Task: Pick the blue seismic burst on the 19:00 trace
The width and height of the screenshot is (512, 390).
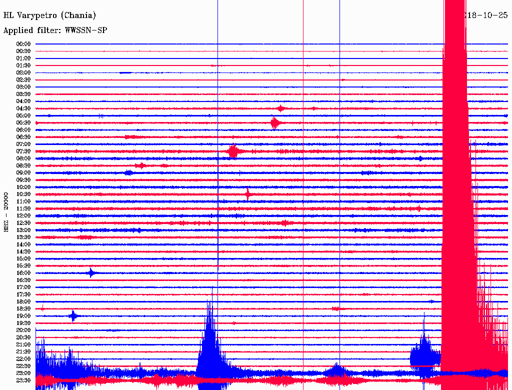Action: click(73, 316)
